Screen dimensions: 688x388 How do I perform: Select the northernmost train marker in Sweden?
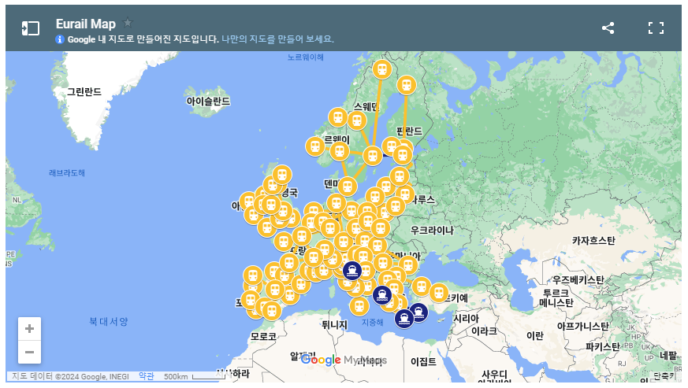(382, 69)
